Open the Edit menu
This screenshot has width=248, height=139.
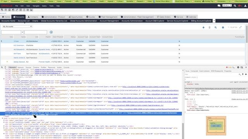(22, 6)
